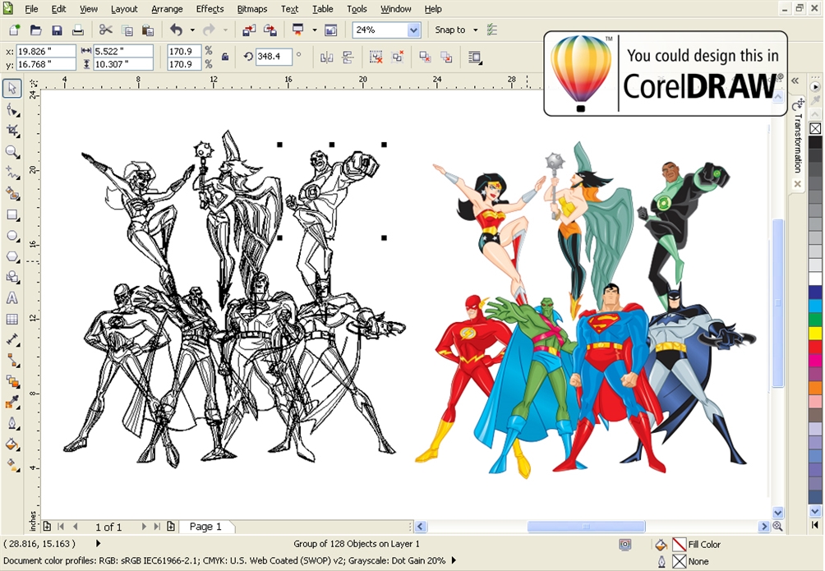Click the Print icon on the toolbar

click(79, 30)
